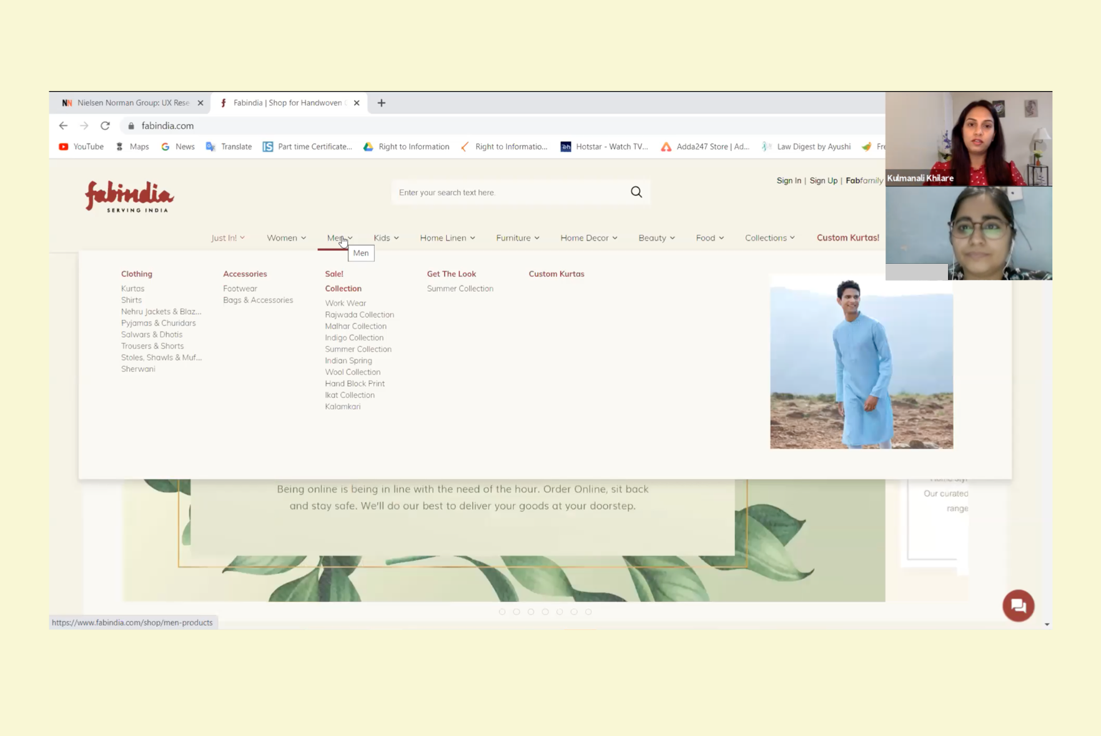This screenshot has height=736, width=1101.
Task: Expand the Food menu
Action: click(710, 238)
